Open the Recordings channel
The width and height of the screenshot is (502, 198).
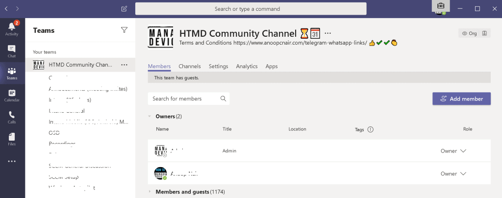click(x=62, y=144)
